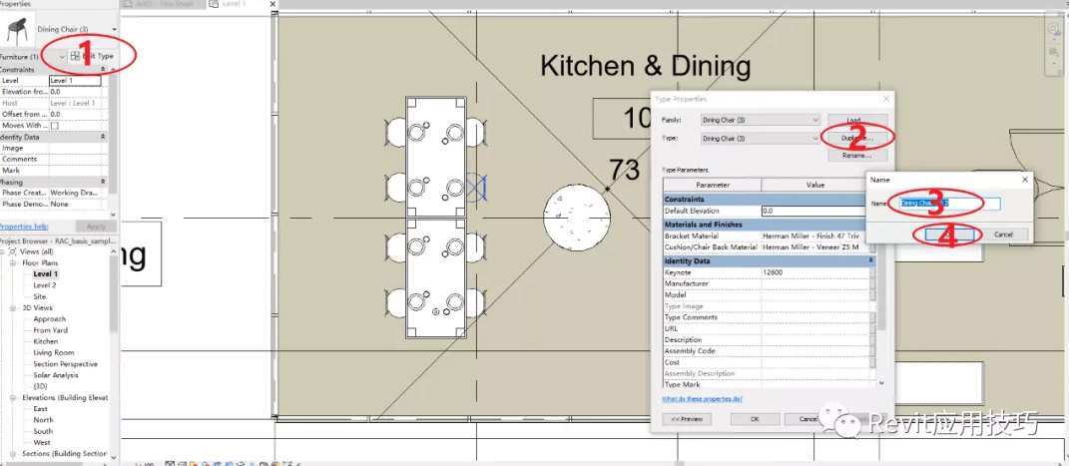Open the North elevation view
1069x466 pixels.
43,420
